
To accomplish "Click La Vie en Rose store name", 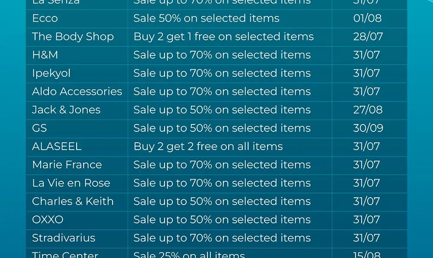I will click(x=71, y=183).
